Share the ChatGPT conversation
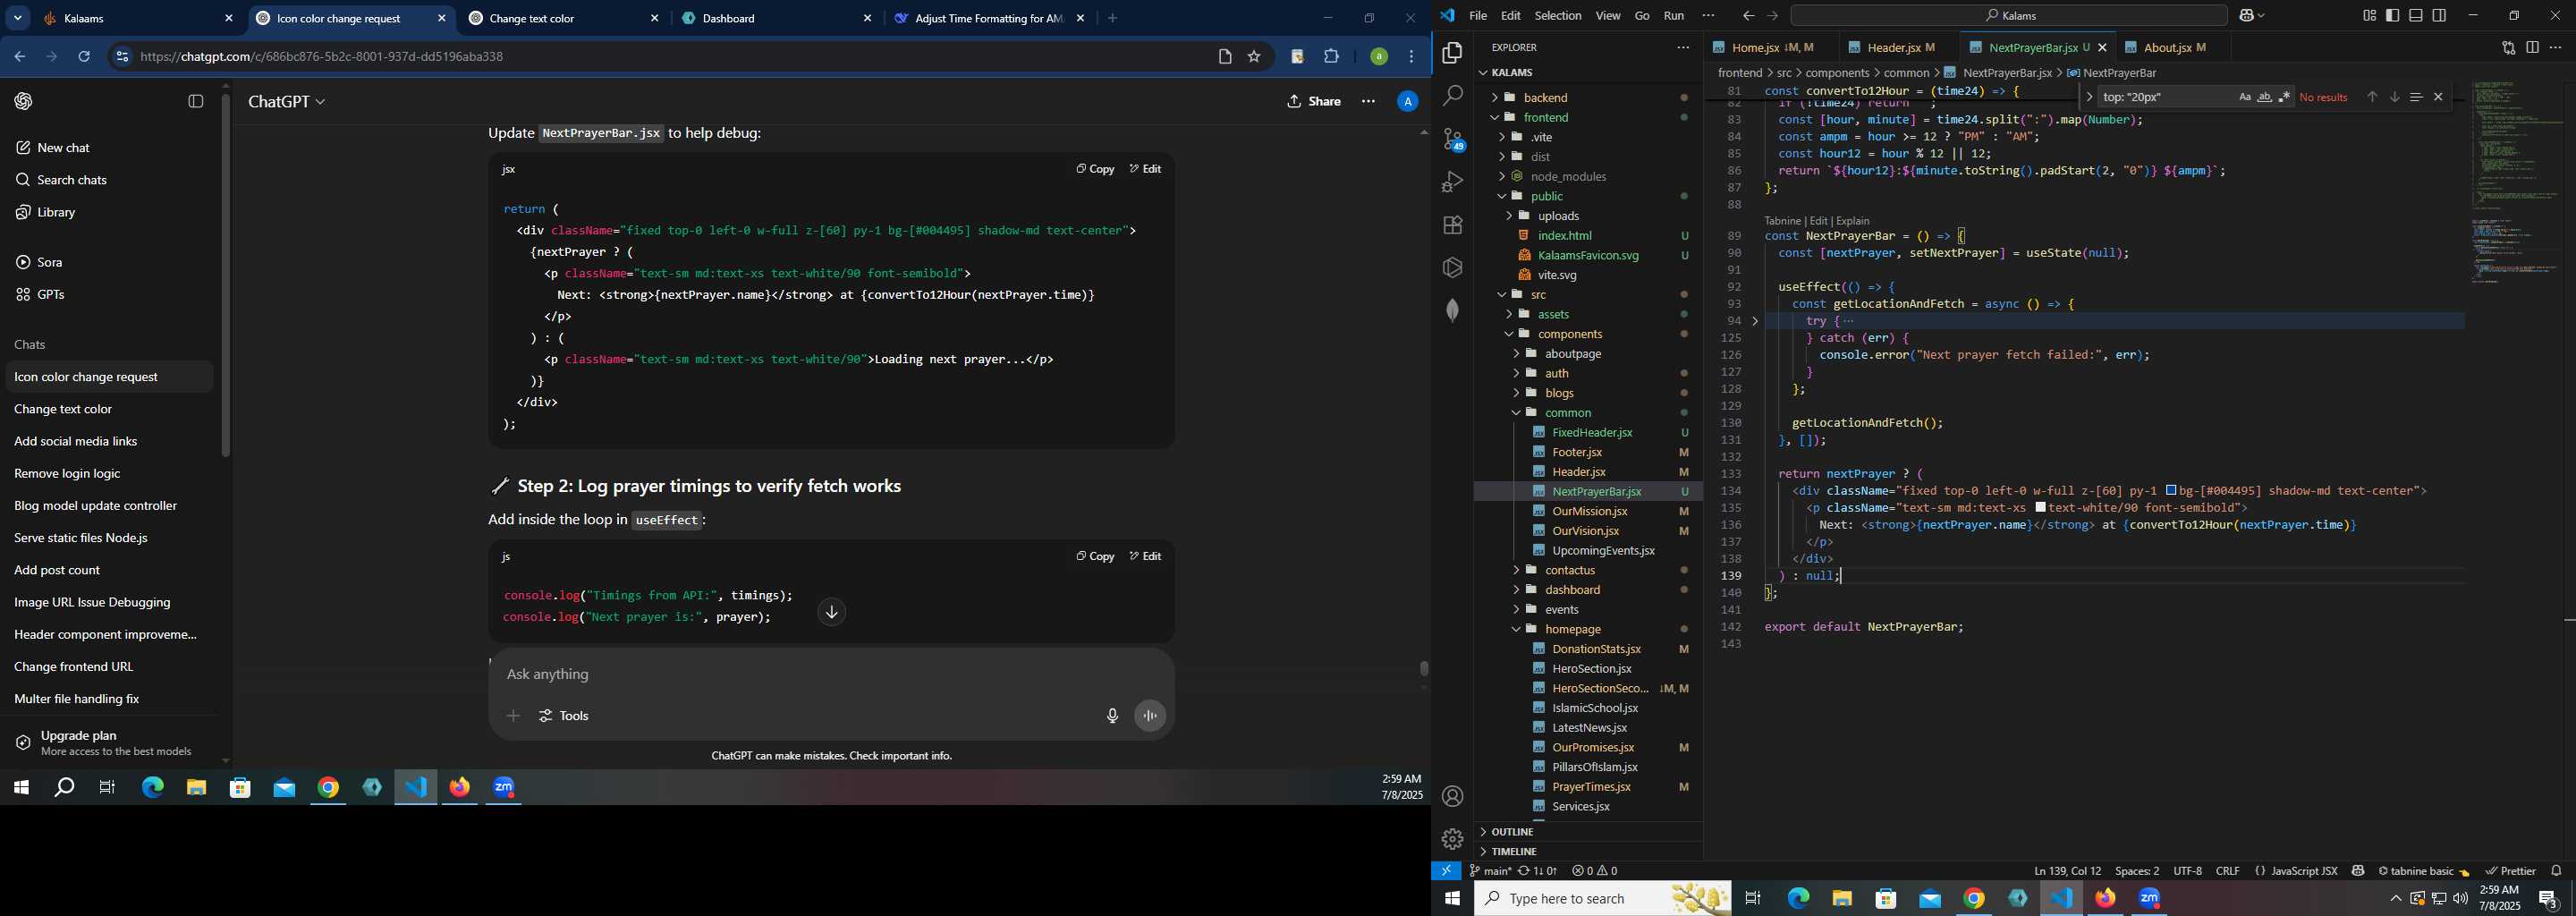The width and height of the screenshot is (2576, 916). pos(1313,101)
